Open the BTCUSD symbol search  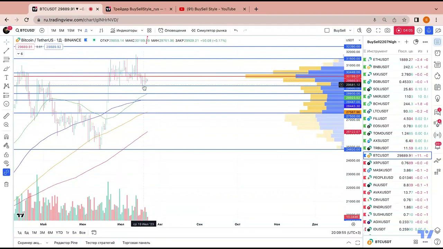(x=25, y=30)
